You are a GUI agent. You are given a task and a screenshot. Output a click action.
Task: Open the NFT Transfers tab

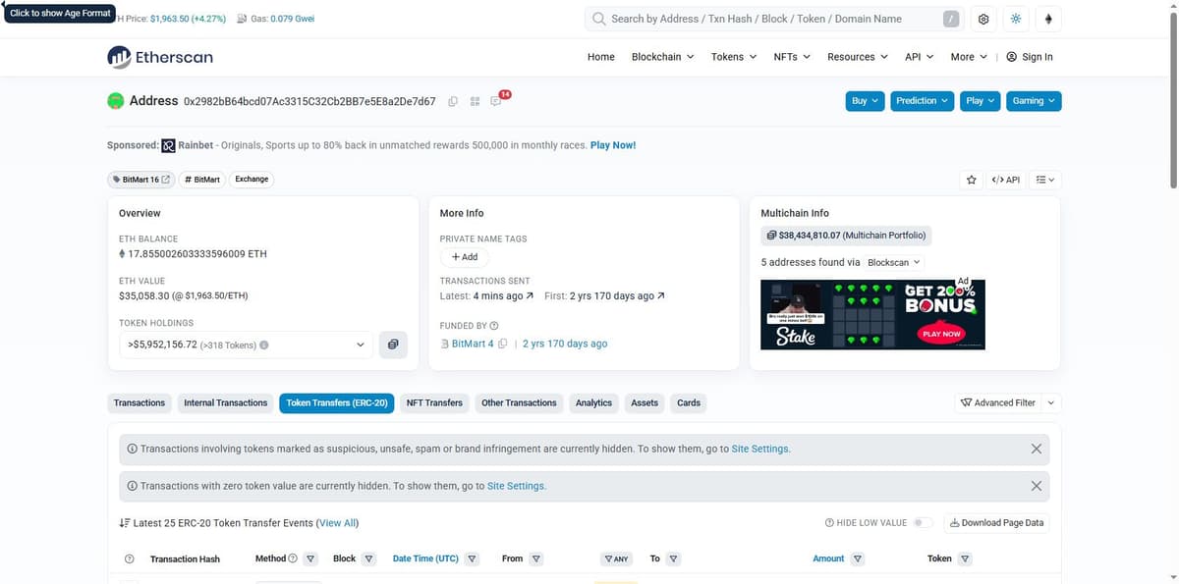pos(434,402)
